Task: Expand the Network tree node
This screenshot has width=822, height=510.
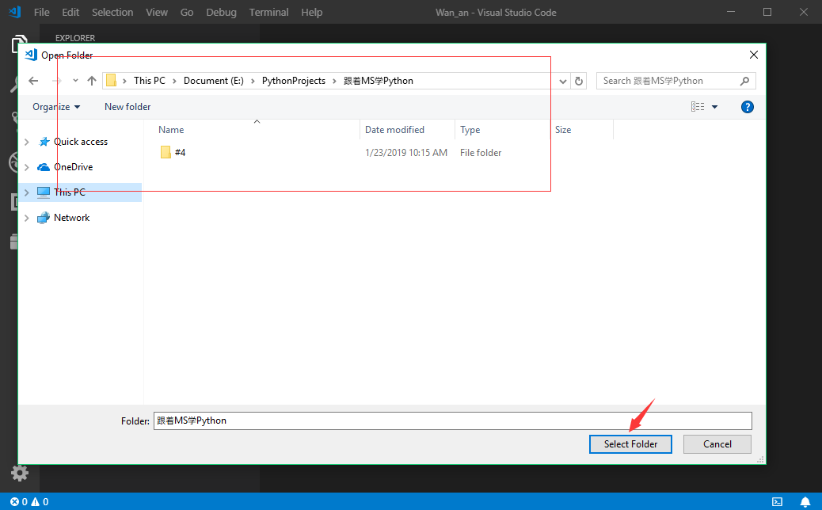Action: click(27, 218)
